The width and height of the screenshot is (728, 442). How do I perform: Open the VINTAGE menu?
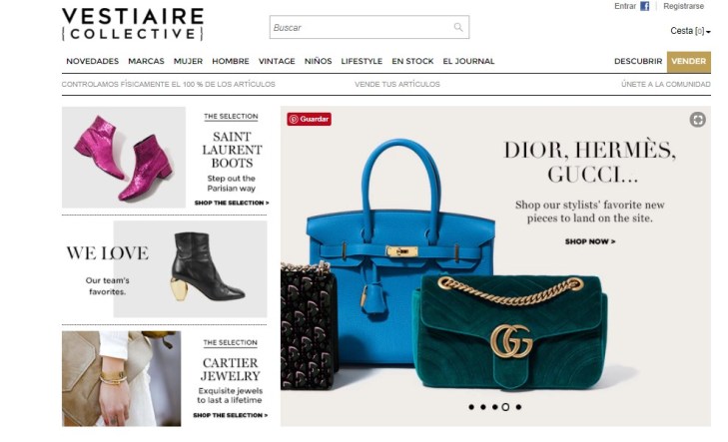(277, 61)
